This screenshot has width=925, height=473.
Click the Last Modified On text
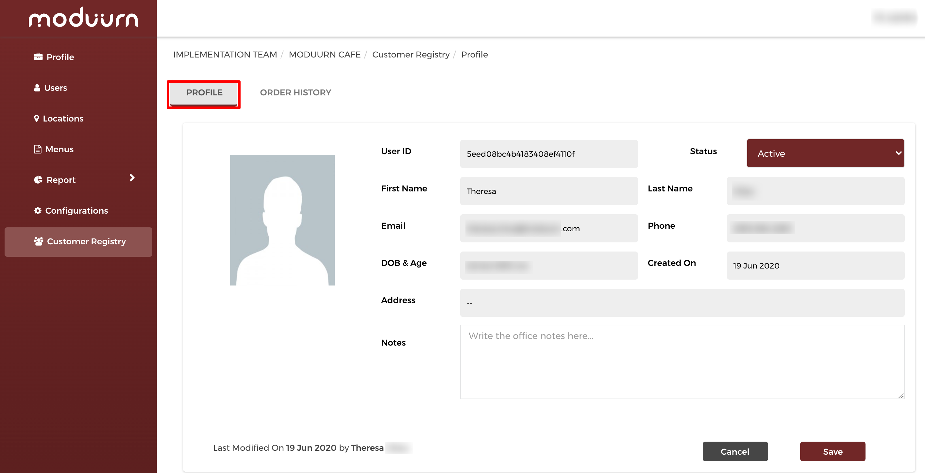tap(312, 448)
